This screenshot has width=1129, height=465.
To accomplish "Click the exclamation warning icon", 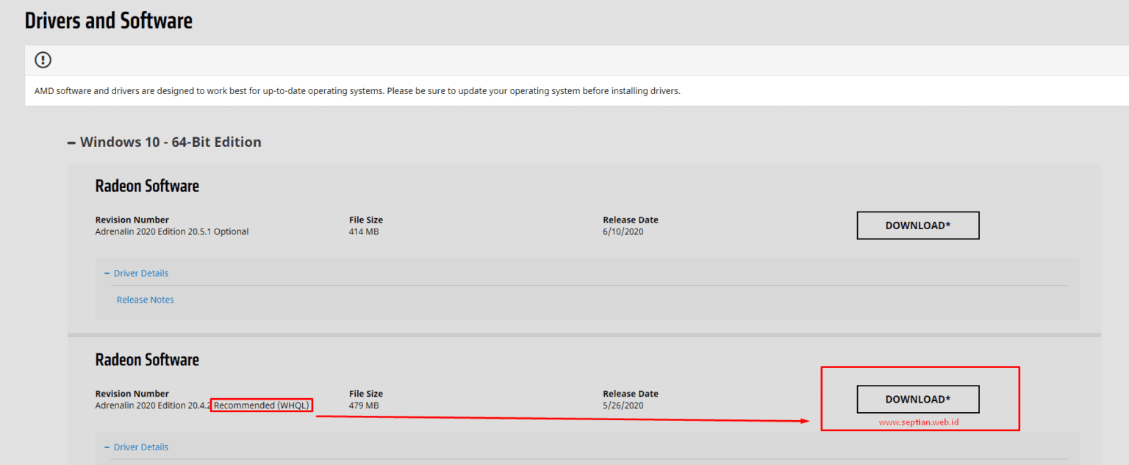I will tap(43, 60).
